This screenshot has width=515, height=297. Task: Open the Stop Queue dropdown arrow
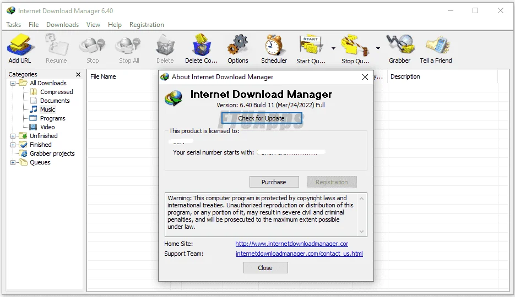(x=378, y=48)
